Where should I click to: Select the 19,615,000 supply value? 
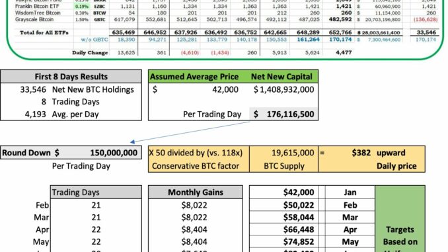pos(293,153)
